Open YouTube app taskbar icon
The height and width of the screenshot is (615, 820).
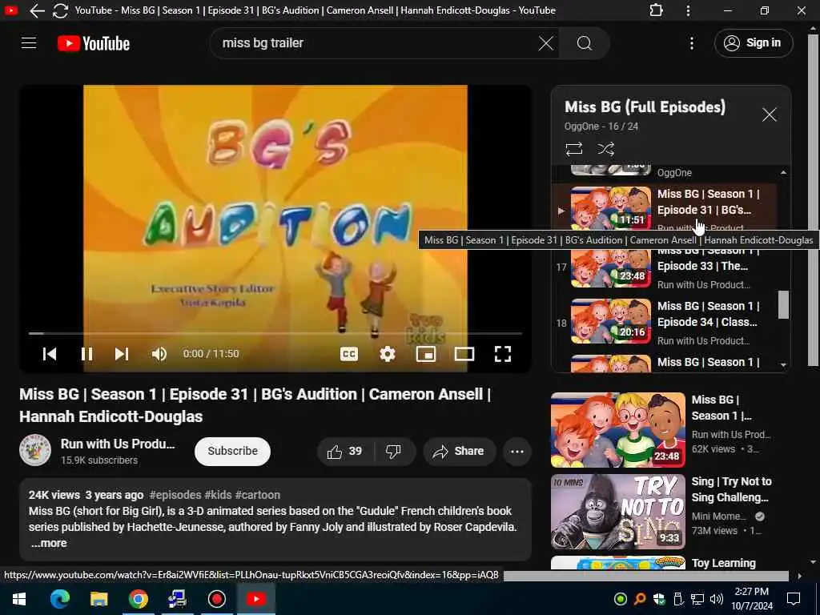coord(255,599)
